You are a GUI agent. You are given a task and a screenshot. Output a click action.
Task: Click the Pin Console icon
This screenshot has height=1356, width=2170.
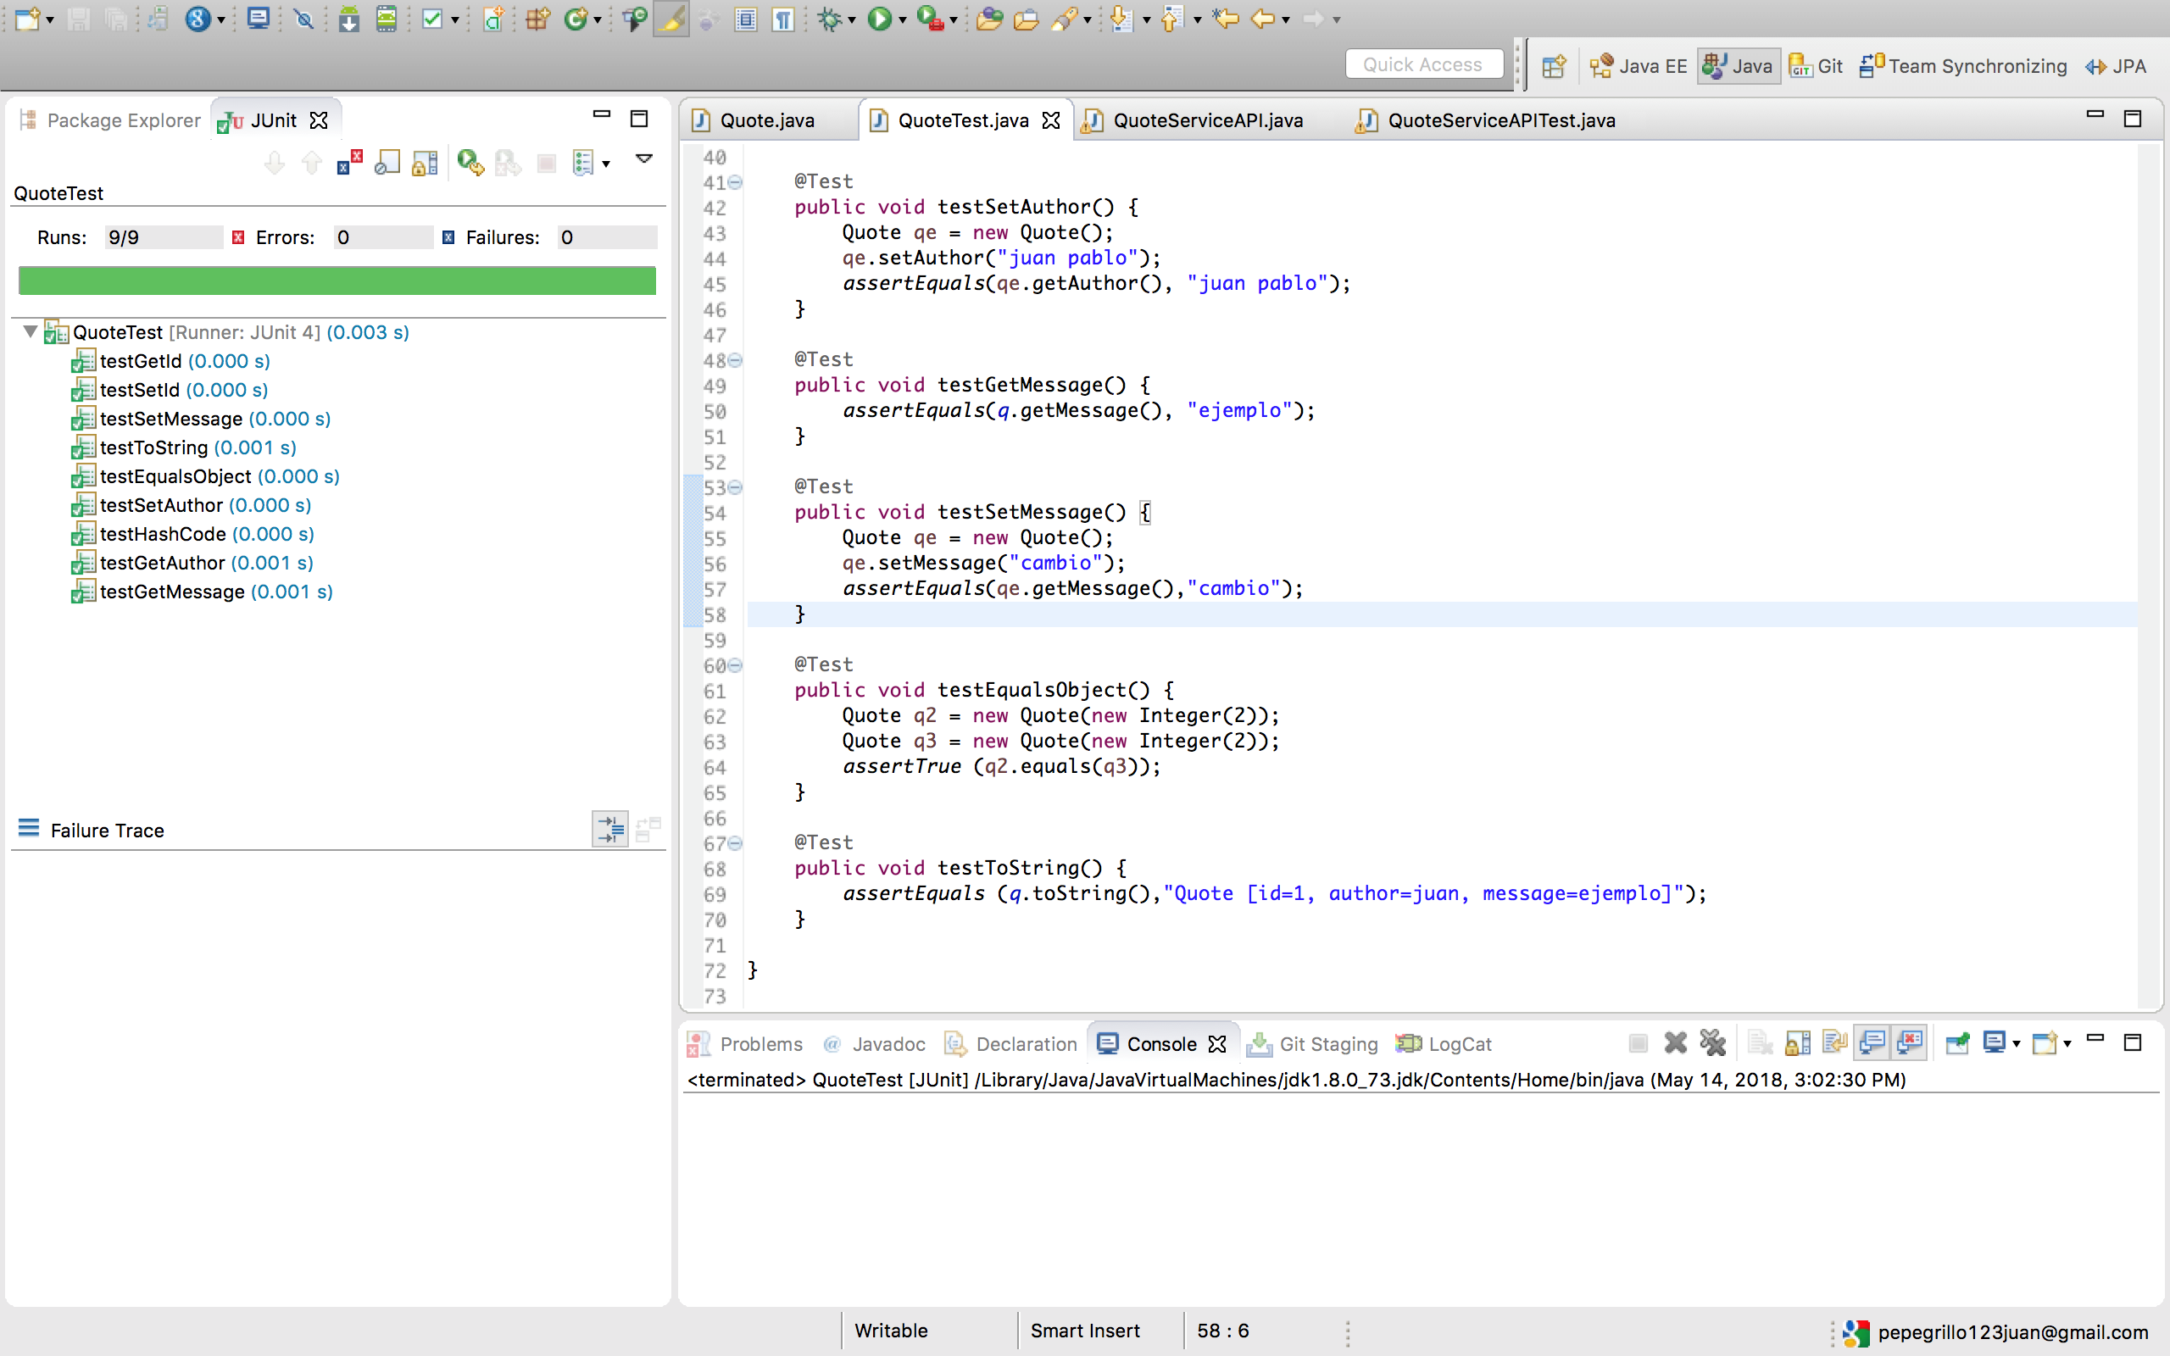click(x=1956, y=1043)
